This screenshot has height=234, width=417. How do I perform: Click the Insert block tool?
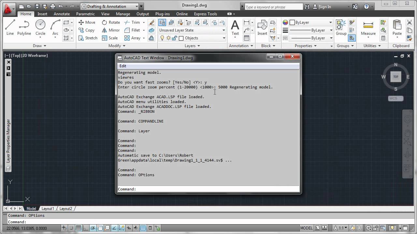click(x=262, y=27)
